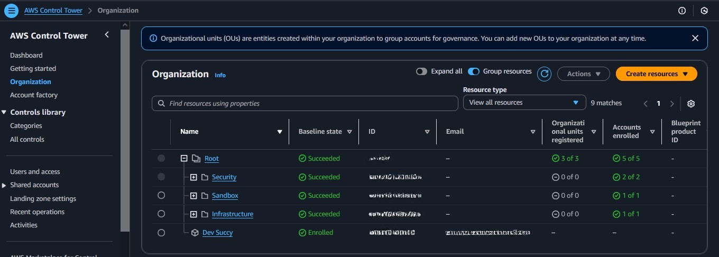Select the Sandbox row radio button

tap(161, 196)
